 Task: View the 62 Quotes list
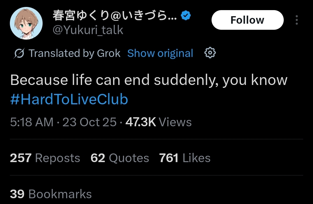click(120, 158)
